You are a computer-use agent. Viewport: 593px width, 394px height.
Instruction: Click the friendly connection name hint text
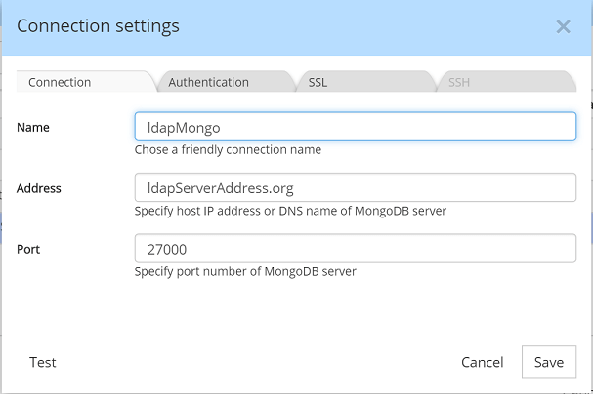(x=228, y=150)
